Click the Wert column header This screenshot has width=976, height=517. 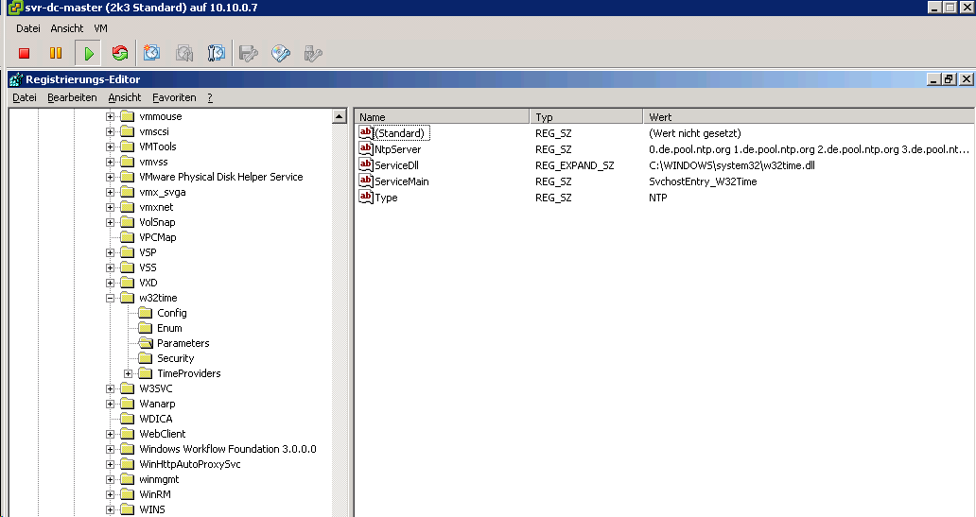tap(808, 117)
